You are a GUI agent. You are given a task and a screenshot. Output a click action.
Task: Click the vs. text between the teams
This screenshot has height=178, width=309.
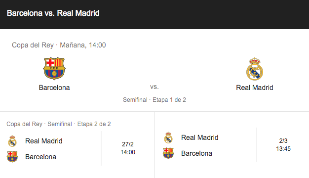(x=154, y=87)
